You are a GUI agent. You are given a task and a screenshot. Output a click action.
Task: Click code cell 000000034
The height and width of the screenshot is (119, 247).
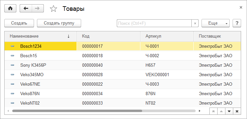click(108, 93)
